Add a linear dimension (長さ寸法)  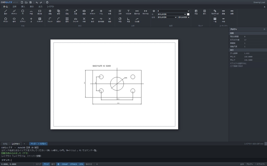coord(137,12)
